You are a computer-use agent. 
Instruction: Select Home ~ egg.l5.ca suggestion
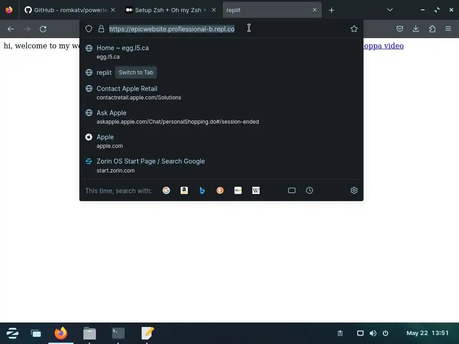(221, 52)
